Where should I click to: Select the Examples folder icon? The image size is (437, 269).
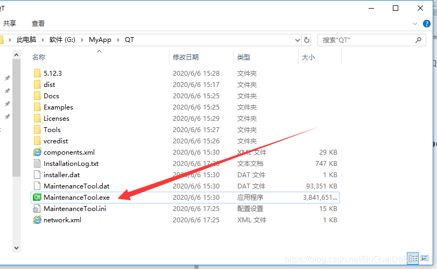(x=37, y=107)
